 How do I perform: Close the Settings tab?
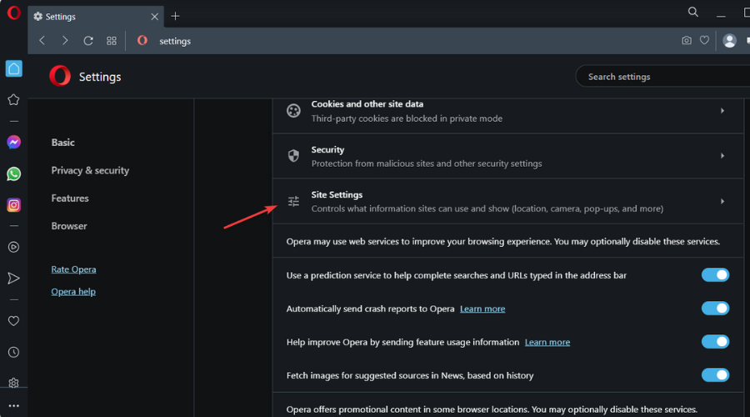[x=154, y=17]
